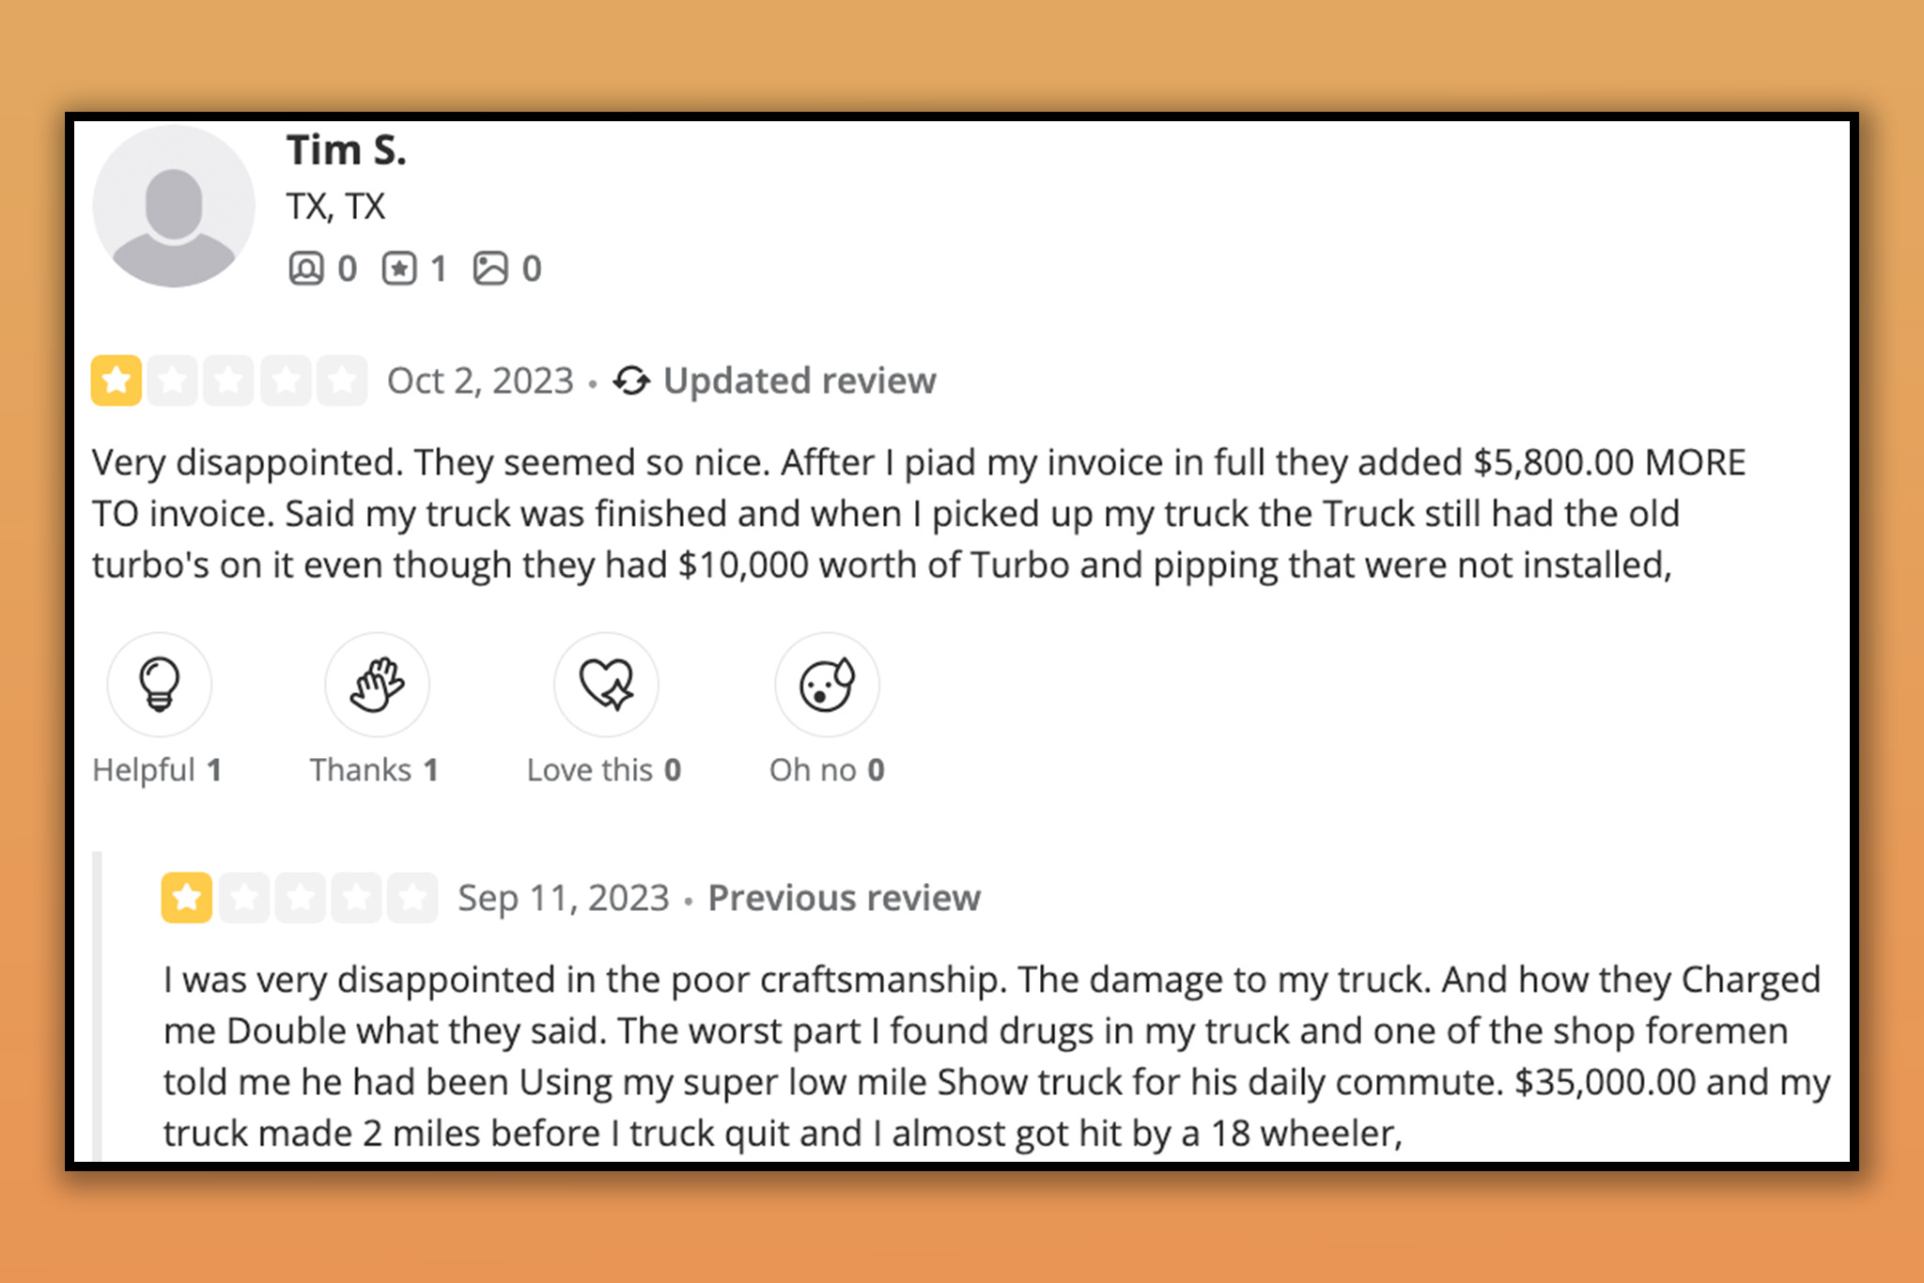
Task: Click the TX, TX reviewer location
Action: [335, 207]
